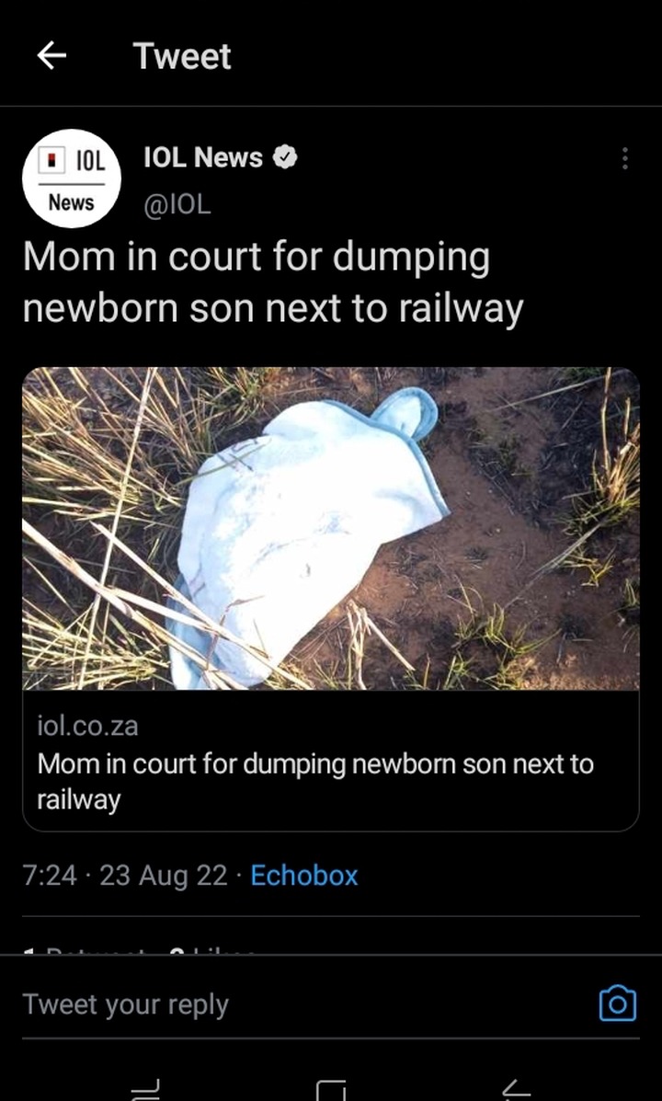Tap Android home navigation icon
This screenshot has width=662, height=1101.
[x=331, y=1090]
